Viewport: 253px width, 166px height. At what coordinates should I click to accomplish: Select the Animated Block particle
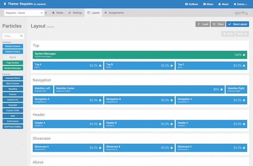pos(13,78)
